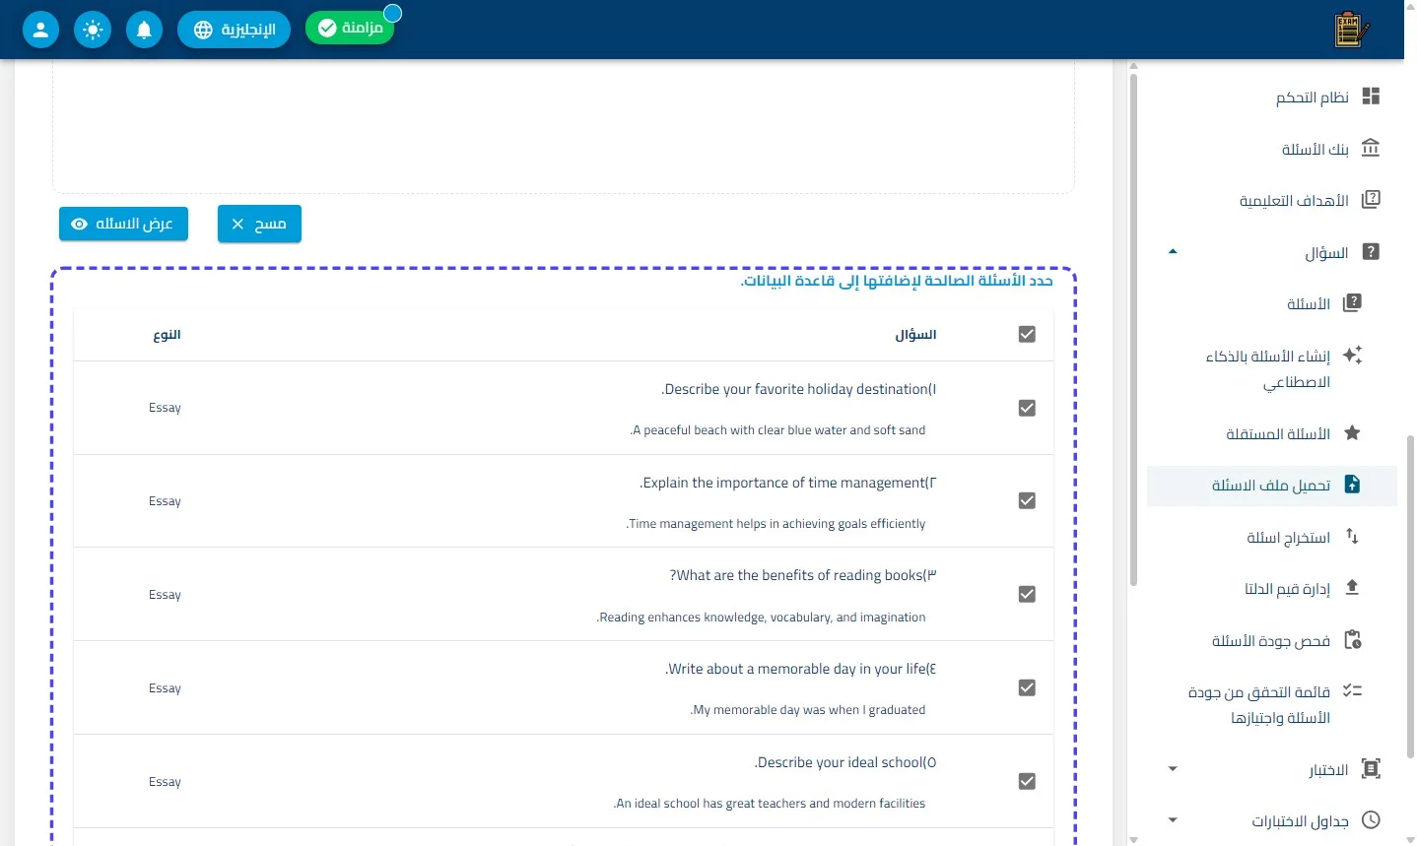The image size is (1417, 846).
Task: Uncheck the ideal school question
Action: [x=1027, y=782]
